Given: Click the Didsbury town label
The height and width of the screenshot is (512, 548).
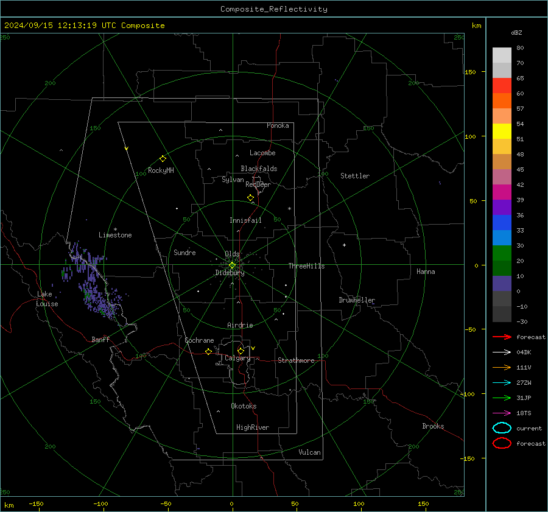Looking at the screenshot, I should (x=230, y=273).
